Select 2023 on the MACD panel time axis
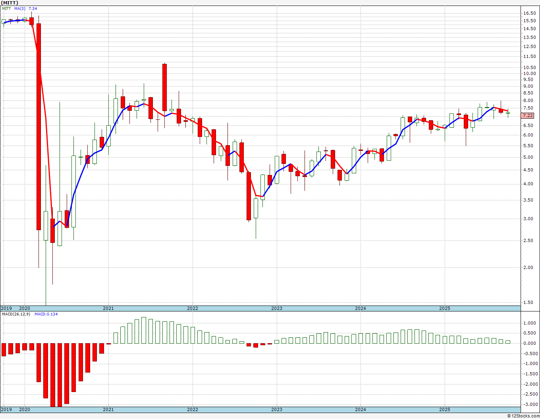 [x=277, y=409]
